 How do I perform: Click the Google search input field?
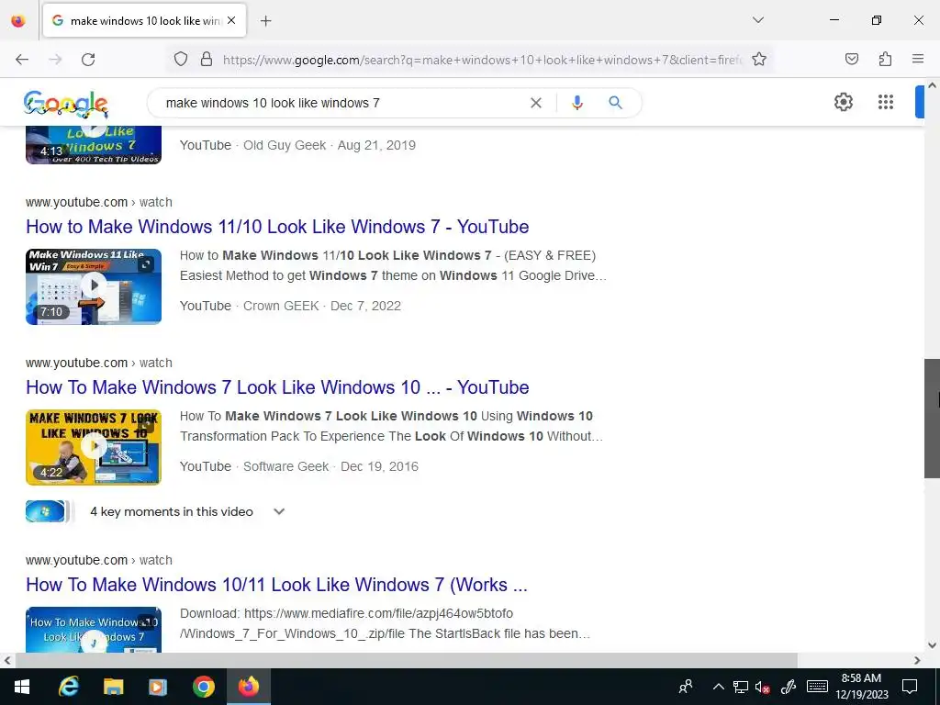coord(341,103)
